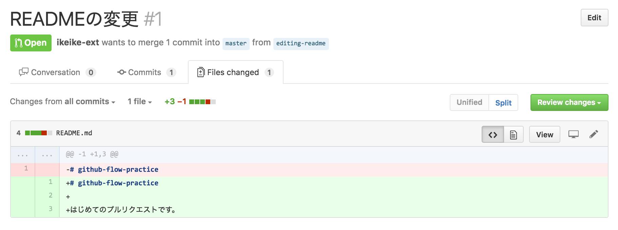The height and width of the screenshot is (230, 618).
Task: Click the Conversation speech bubble icon
Action: pyautogui.click(x=23, y=72)
